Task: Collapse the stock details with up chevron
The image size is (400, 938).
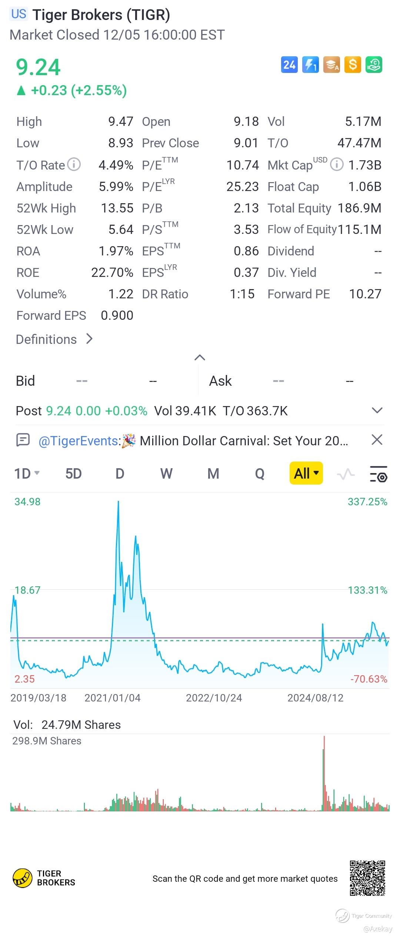Action: point(200,358)
